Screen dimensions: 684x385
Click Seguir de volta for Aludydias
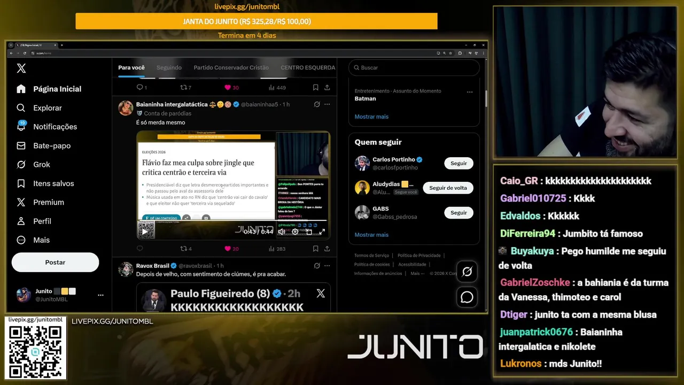(x=448, y=188)
